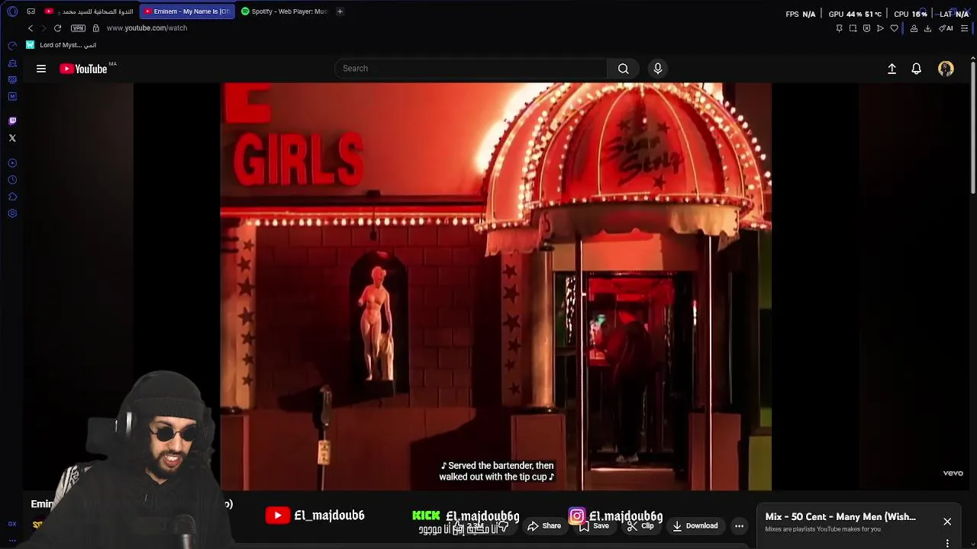Click the send/flow arrow toolbar icon

click(880, 28)
